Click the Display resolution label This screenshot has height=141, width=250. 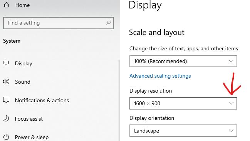coord(151,91)
